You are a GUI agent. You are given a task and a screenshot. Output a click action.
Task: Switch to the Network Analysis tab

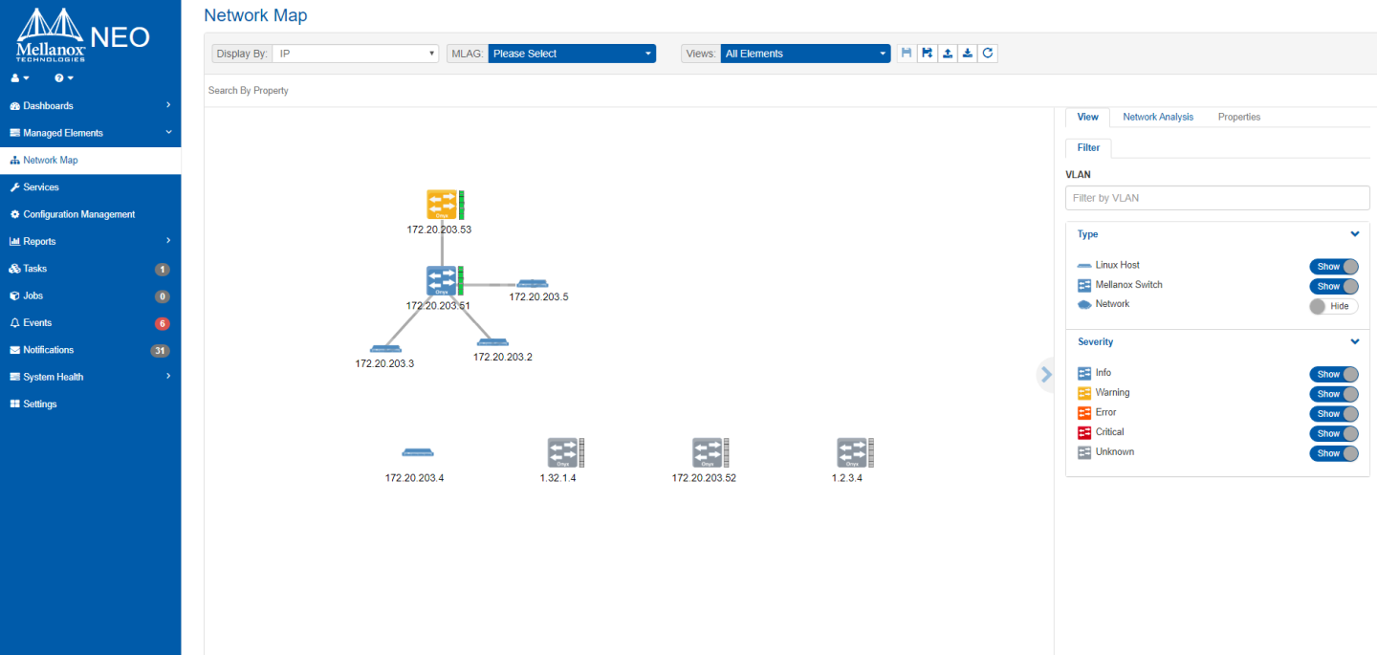[x=1157, y=117]
